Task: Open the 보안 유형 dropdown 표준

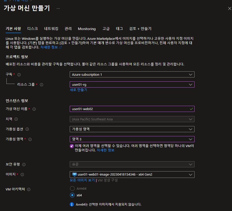Action: click(x=132, y=164)
